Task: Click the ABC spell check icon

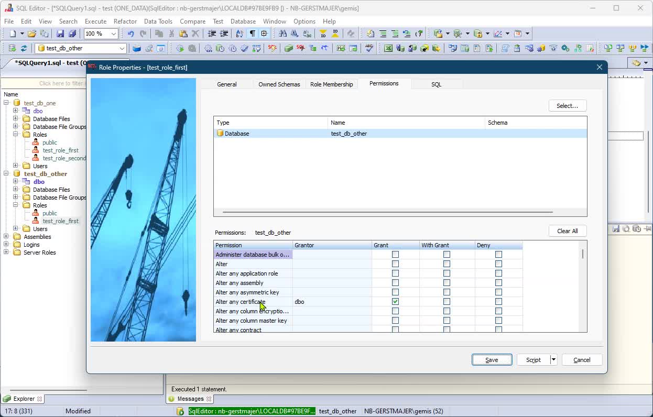Action: (x=369, y=48)
